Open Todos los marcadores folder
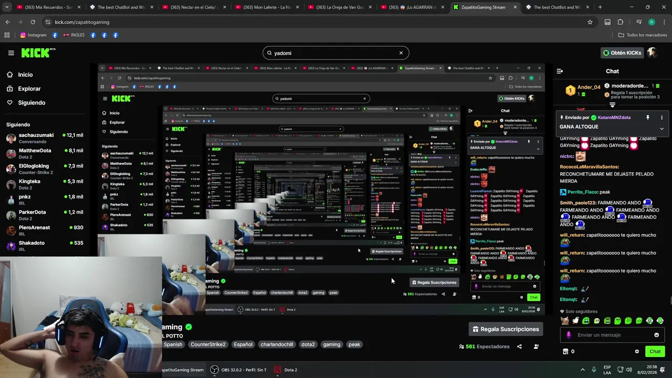The width and height of the screenshot is (672, 378). (643, 35)
